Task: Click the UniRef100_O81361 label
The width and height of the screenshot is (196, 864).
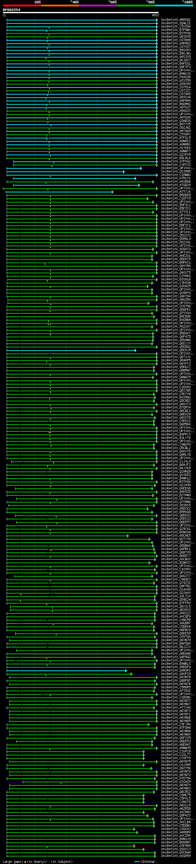Action: point(176,128)
